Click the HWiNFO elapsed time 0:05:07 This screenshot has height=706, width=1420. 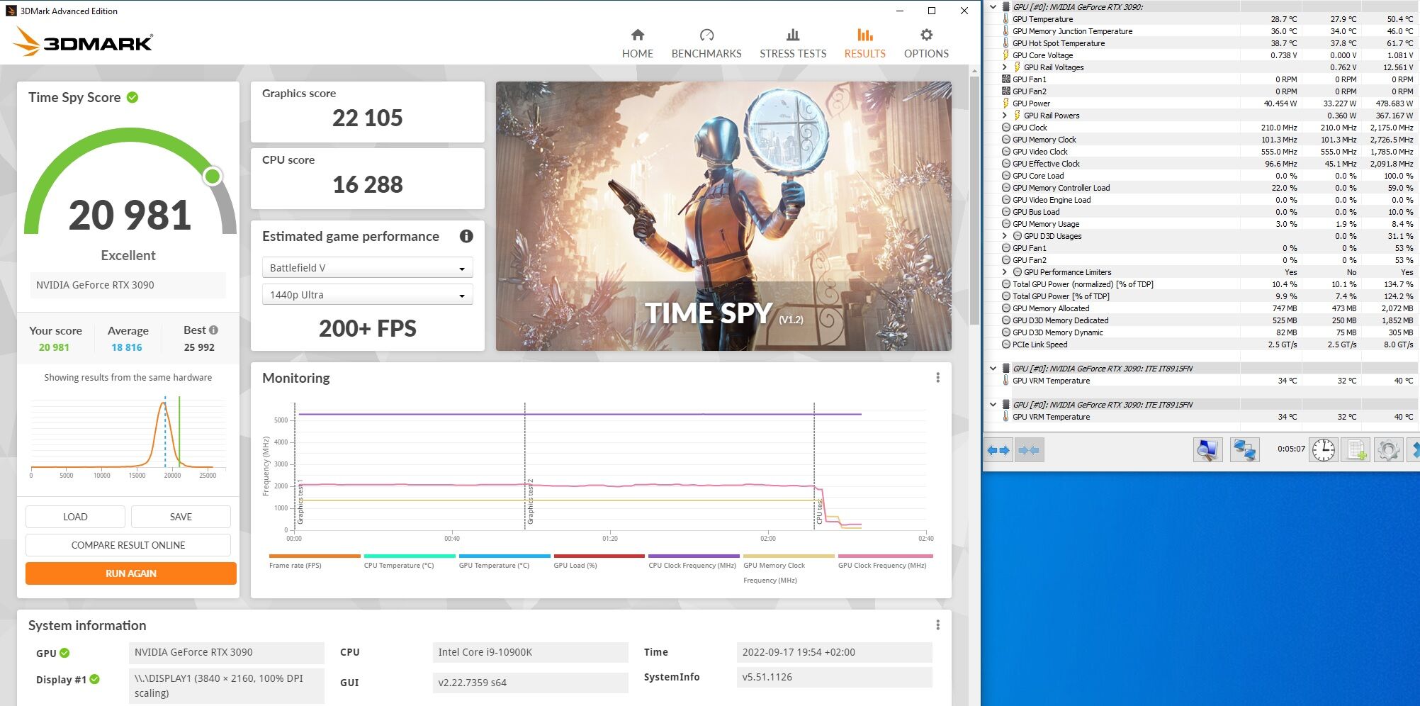tap(1291, 449)
